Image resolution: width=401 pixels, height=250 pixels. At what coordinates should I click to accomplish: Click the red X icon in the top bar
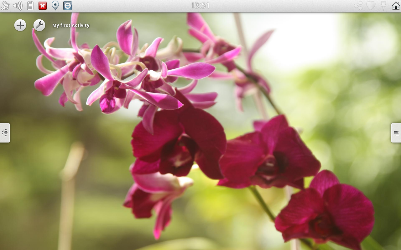click(x=43, y=6)
